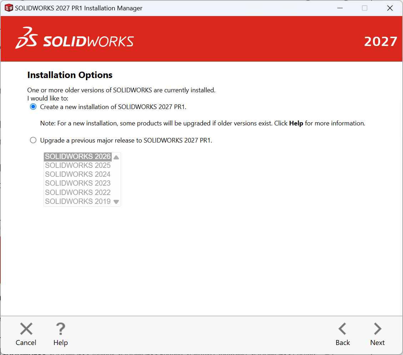The image size is (403, 355).
Task: Close the Installation Manager window
Action: click(390, 8)
